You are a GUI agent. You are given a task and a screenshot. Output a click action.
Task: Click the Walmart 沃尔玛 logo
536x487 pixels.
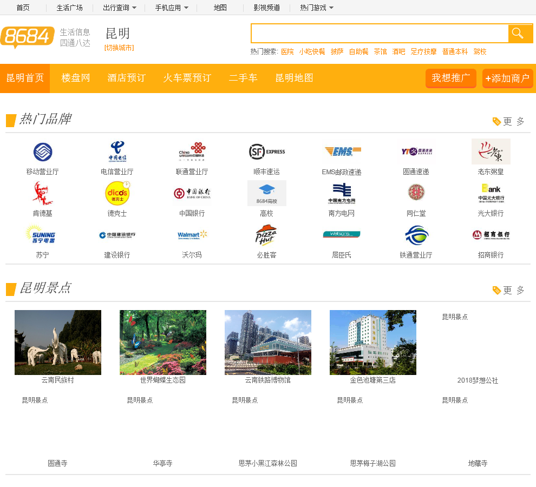pyautogui.click(x=192, y=235)
